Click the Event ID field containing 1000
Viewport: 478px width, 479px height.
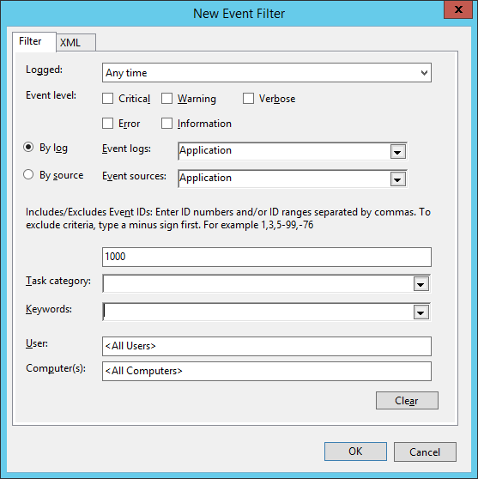click(x=267, y=257)
